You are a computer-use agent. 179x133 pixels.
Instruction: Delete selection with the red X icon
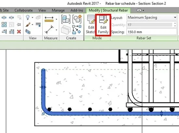19,32
